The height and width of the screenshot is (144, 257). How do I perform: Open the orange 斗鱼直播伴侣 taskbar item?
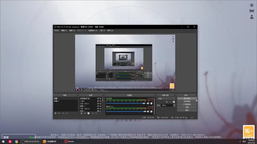(50, 142)
